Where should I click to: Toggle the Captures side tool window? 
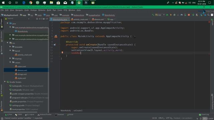(x=2, y=50)
